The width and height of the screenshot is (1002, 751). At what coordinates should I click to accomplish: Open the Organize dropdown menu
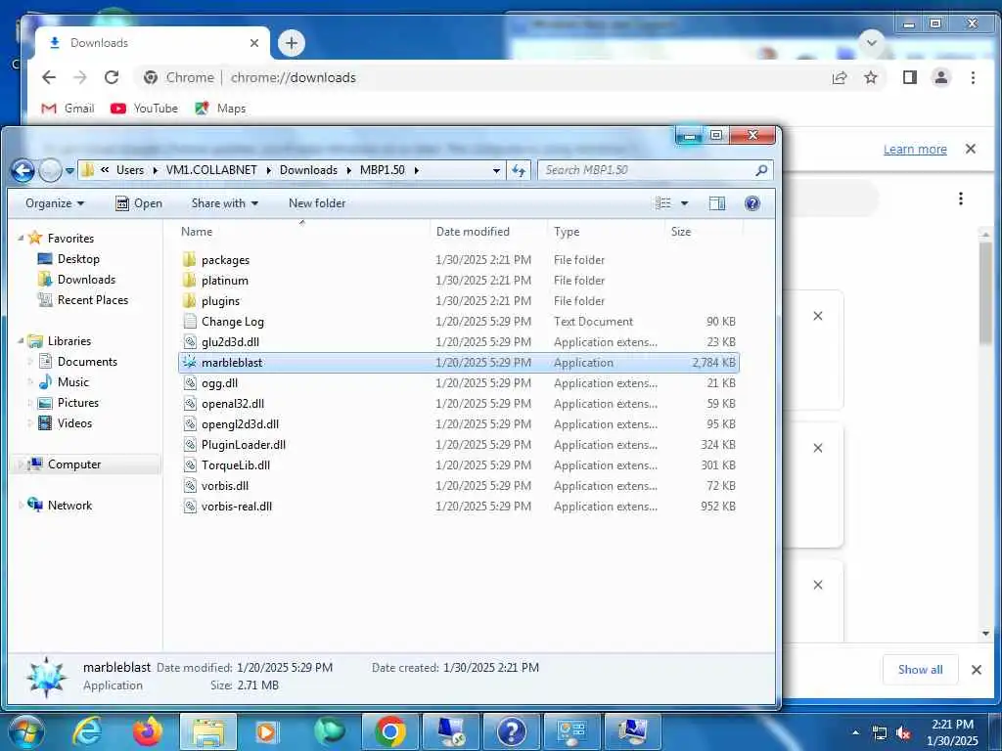pyautogui.click(x=55, y=203)
